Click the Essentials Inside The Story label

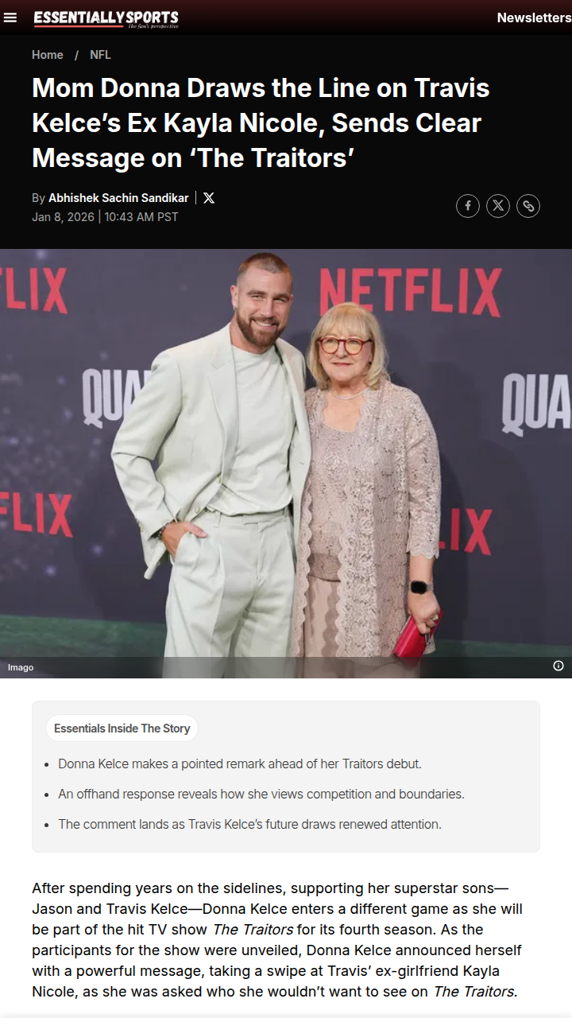pyautogui.click(x=122, y=729)
